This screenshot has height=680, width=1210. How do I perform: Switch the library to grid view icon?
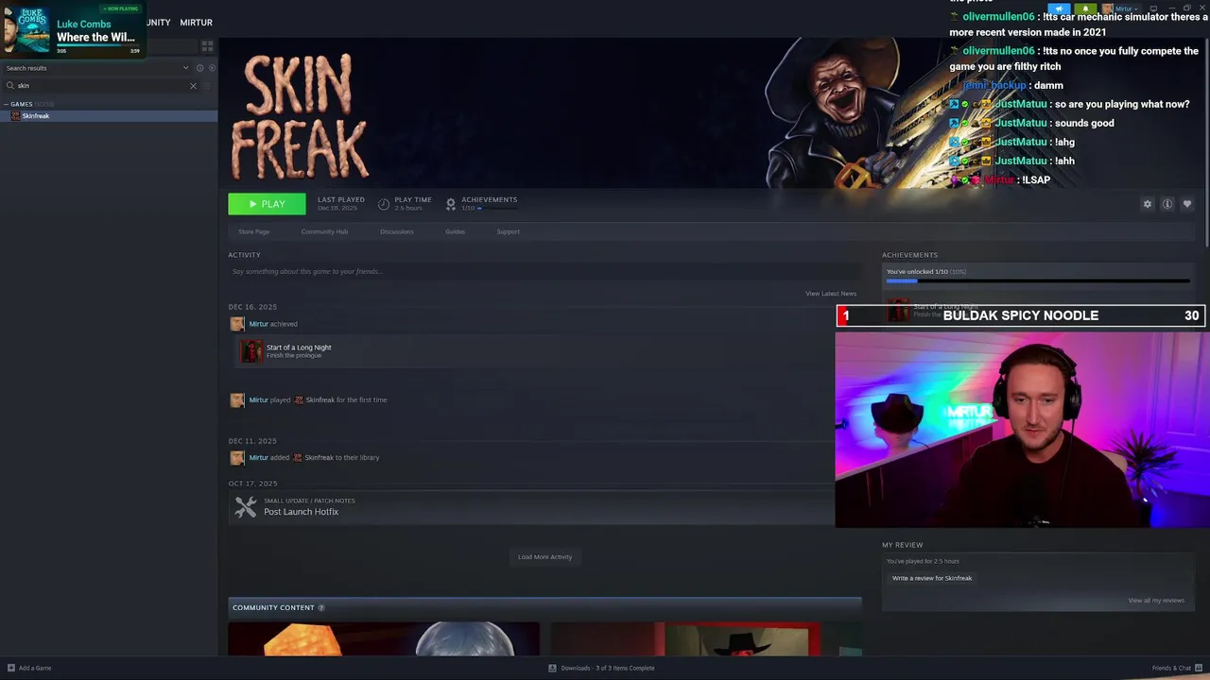point(207,45)
